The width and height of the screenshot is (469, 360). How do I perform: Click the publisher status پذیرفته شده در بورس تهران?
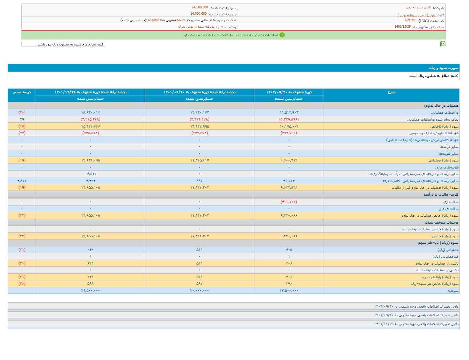pos(196,27)
